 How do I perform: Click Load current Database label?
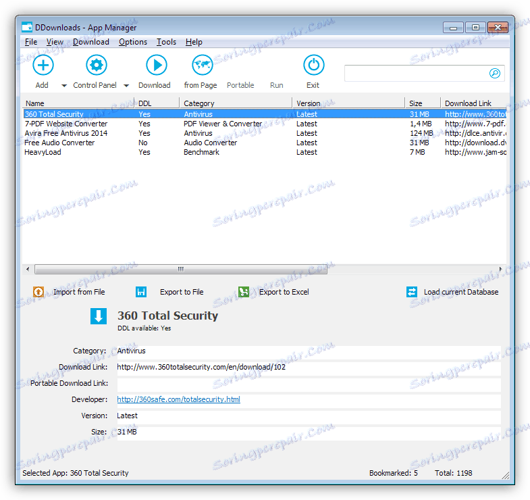(x=461, y=292)
